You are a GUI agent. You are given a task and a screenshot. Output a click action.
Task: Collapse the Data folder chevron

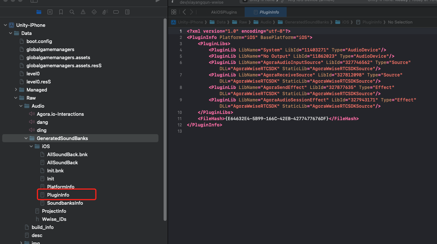11,33
